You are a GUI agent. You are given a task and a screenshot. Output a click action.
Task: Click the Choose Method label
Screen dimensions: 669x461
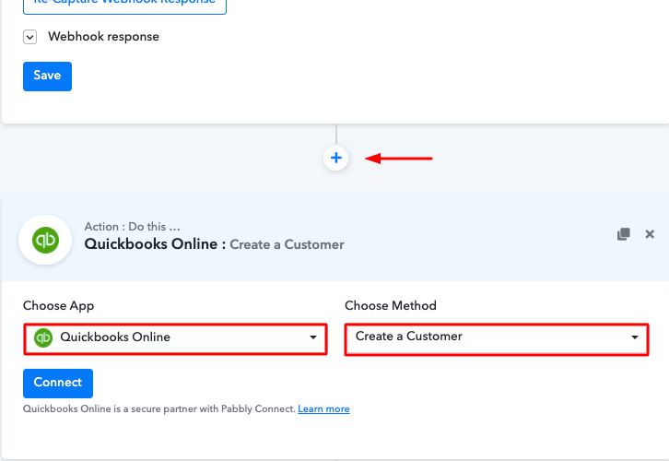[x=391, y=305]
